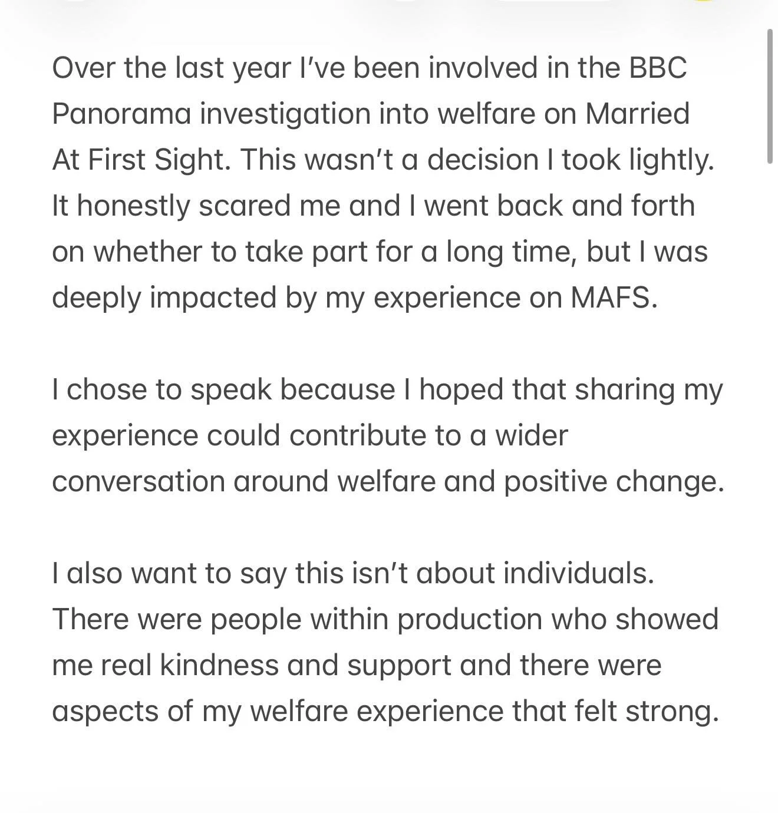
Task: Click the word "sharing" in second paragraph
Action: click(624, 390)
